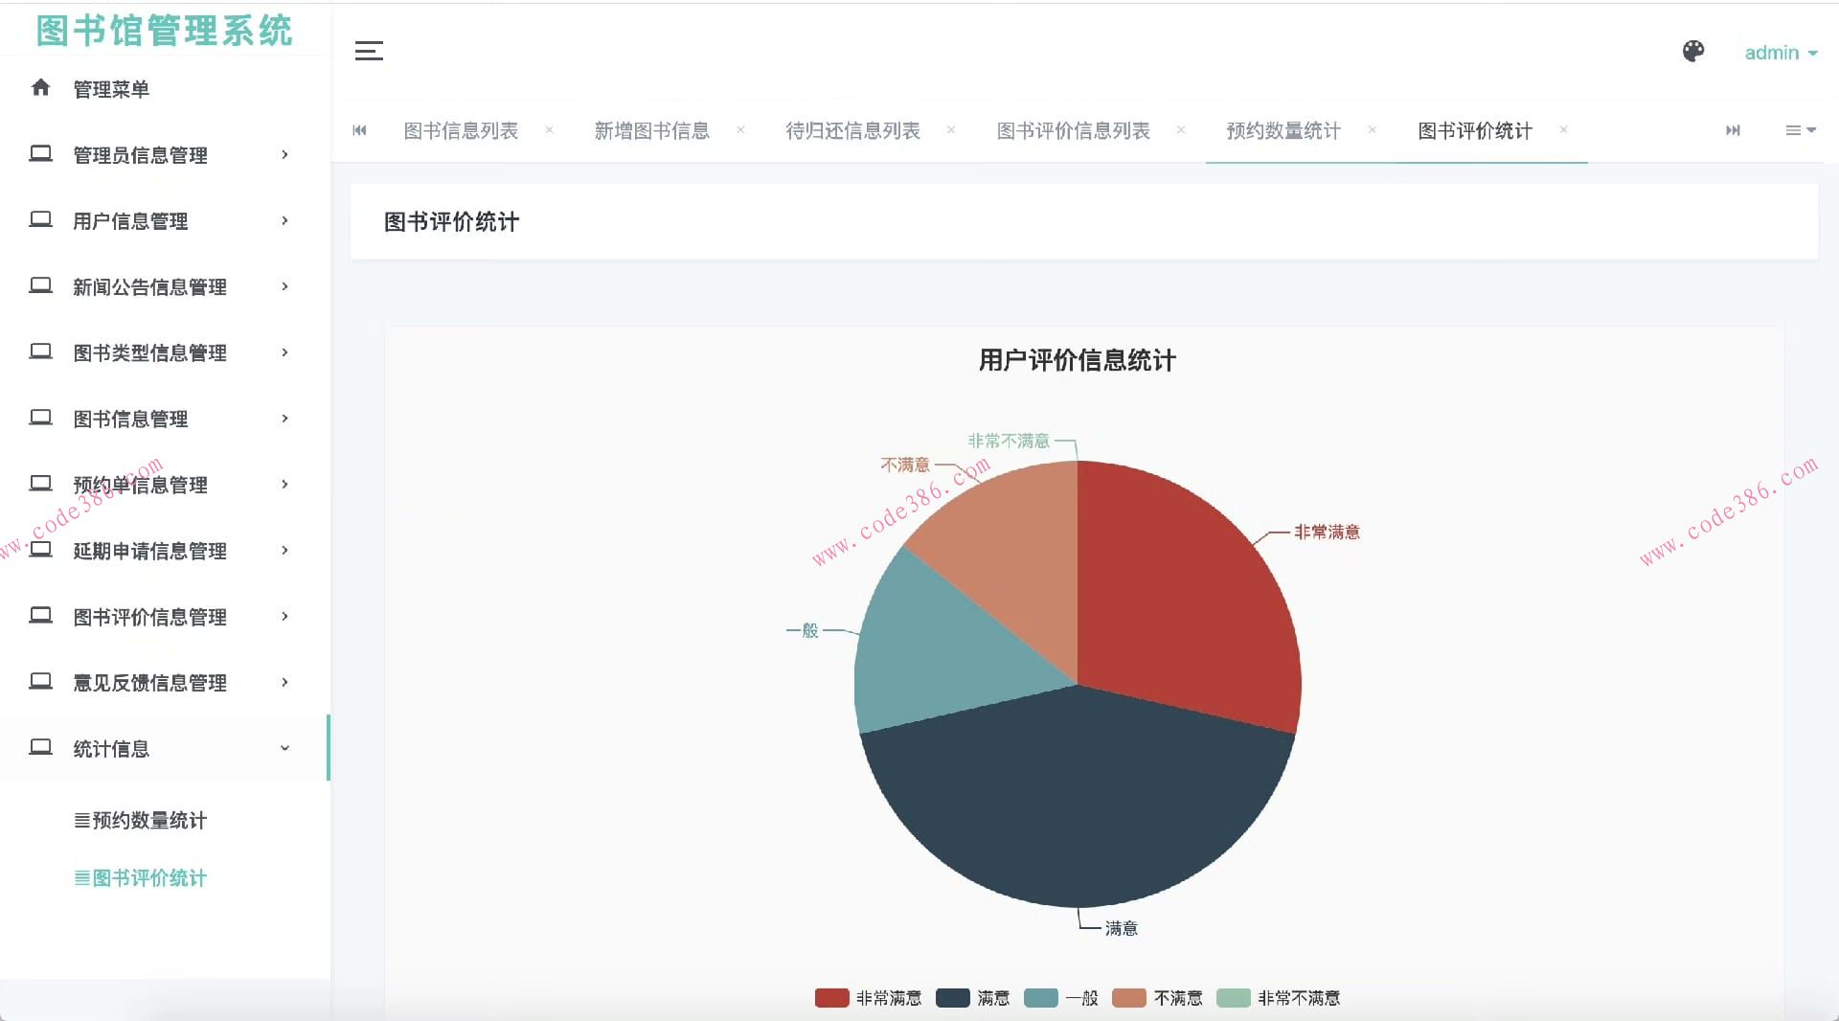Click the home icon beside 管理菜单
This screenshot has height=1021, width=1839.
click(40, 87)
